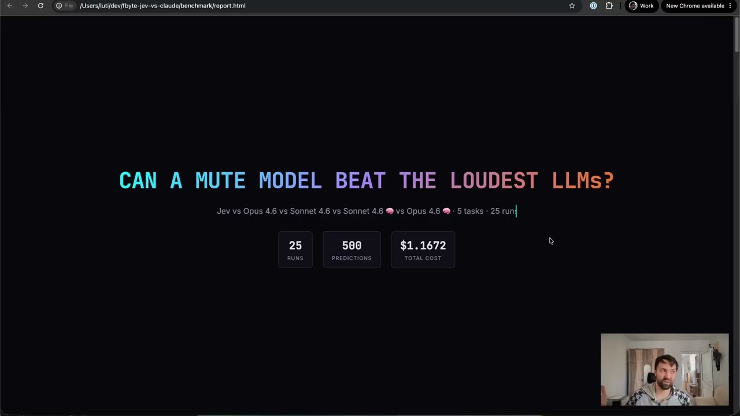Select the "$1.1672 TOTAL COST" stat card
Viewport: 740px width, 416px height.
point(423,250)
